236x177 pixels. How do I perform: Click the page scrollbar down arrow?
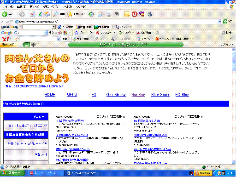(x=234, y=162)
